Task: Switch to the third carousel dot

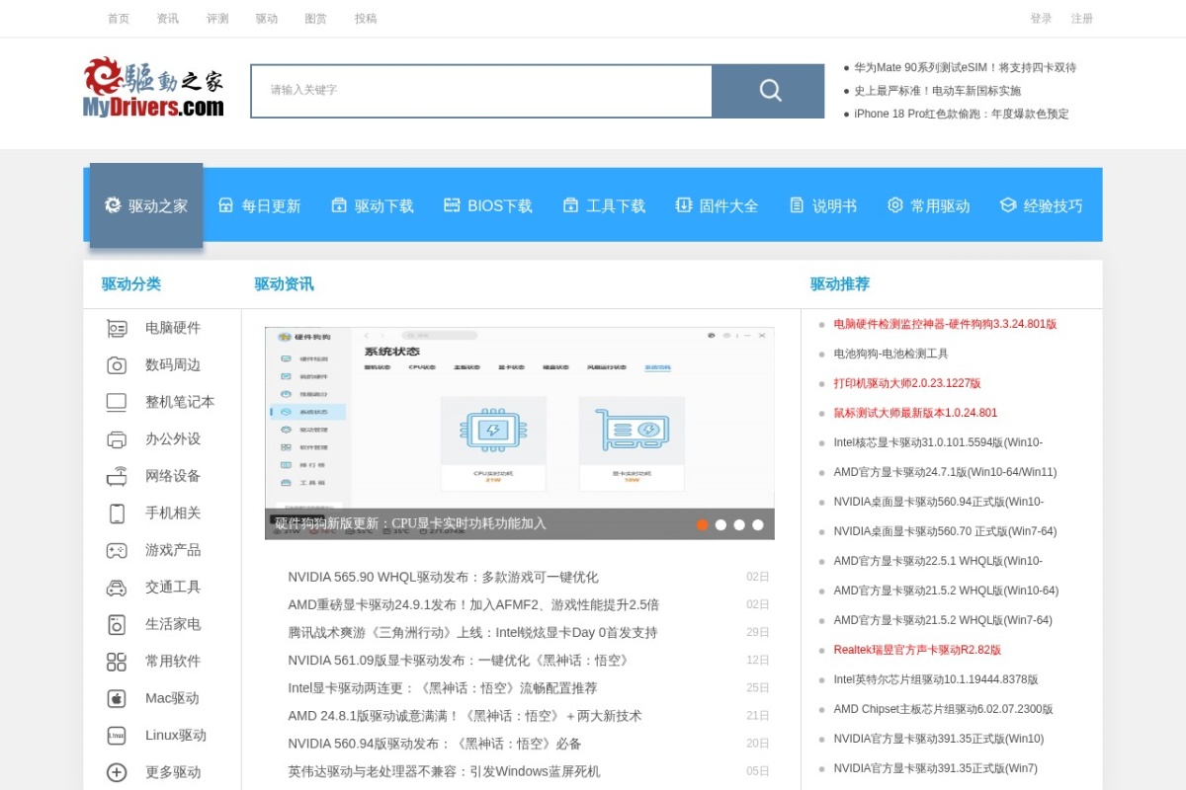Action: click(x=739, y=525)
